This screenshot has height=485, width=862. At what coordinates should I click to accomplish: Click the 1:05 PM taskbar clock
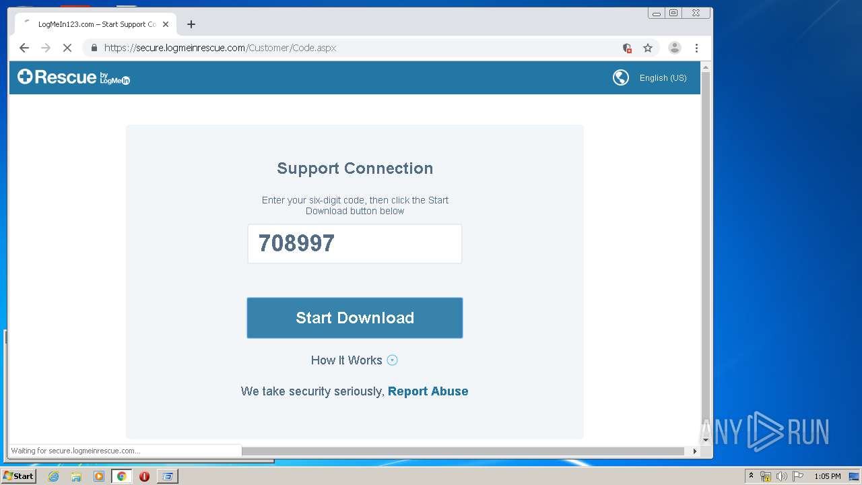coord(827,476)
